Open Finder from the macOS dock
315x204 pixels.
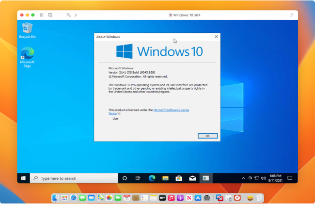tap(56, 198)
